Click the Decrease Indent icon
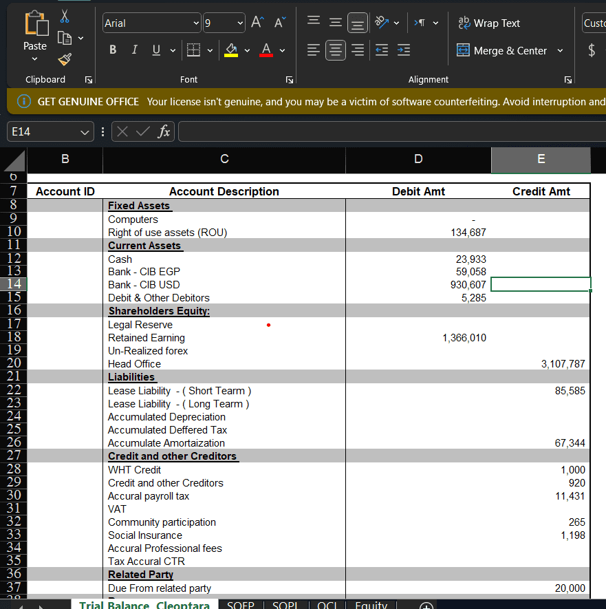This screenshot has height=609, width=606. click(x=381, y=50)
